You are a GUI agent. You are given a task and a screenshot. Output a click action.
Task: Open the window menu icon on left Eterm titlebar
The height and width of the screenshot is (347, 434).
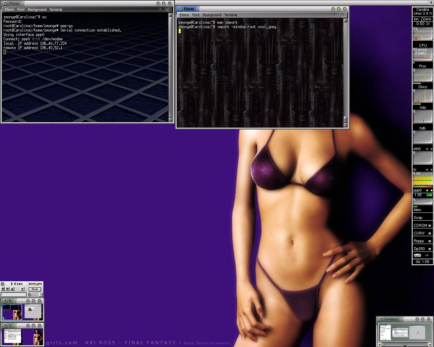point(5,3)
